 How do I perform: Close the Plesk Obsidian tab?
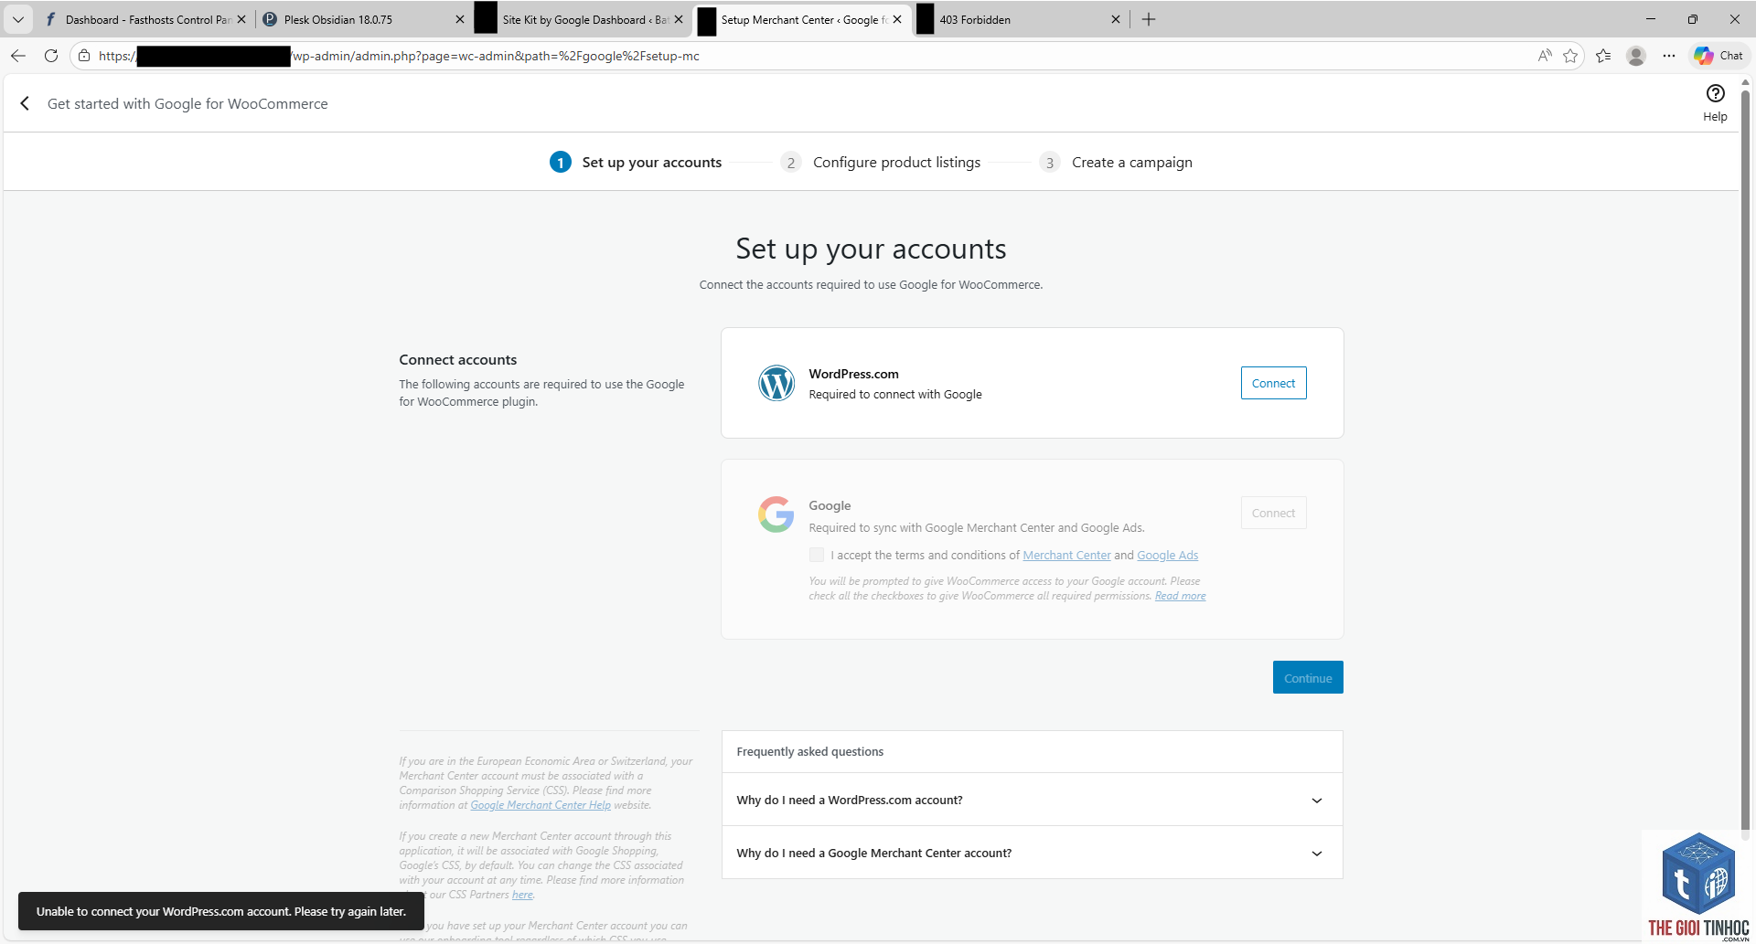460,19
